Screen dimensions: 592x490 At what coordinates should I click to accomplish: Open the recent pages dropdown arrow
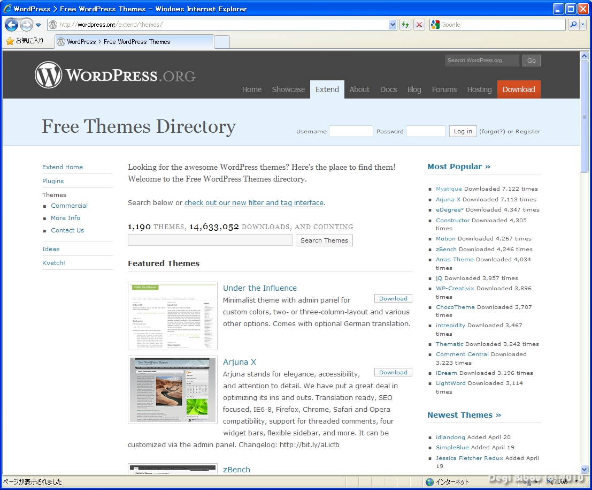(x=38, y=25)
